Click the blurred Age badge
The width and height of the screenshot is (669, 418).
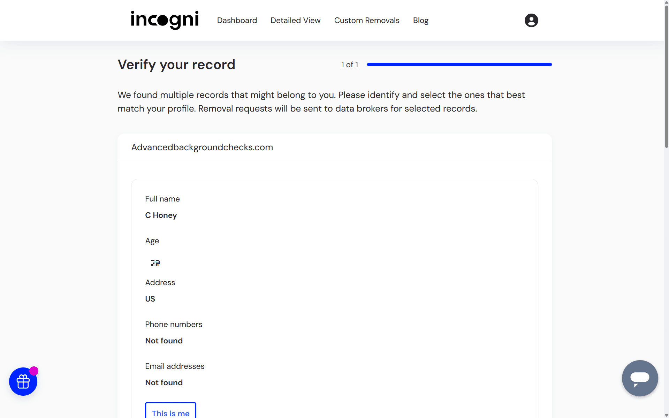(x=155, y=263)
